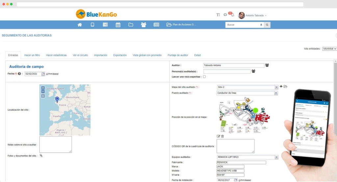This screenshot has height=182, width=337.
Task: Open the folder icon in navbar
Action: [131, 25]
